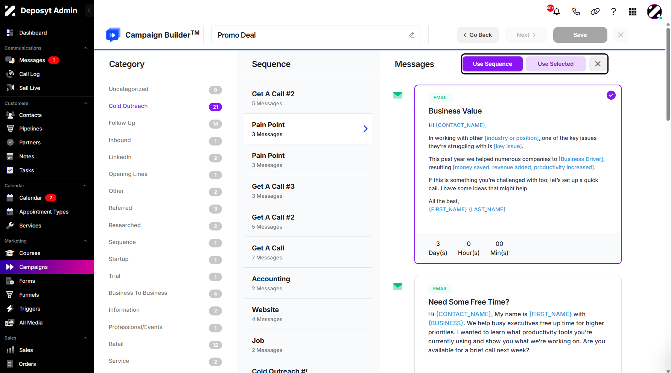Click the Next button
Viewport: 671px width, 373px height.
[526, 35]
